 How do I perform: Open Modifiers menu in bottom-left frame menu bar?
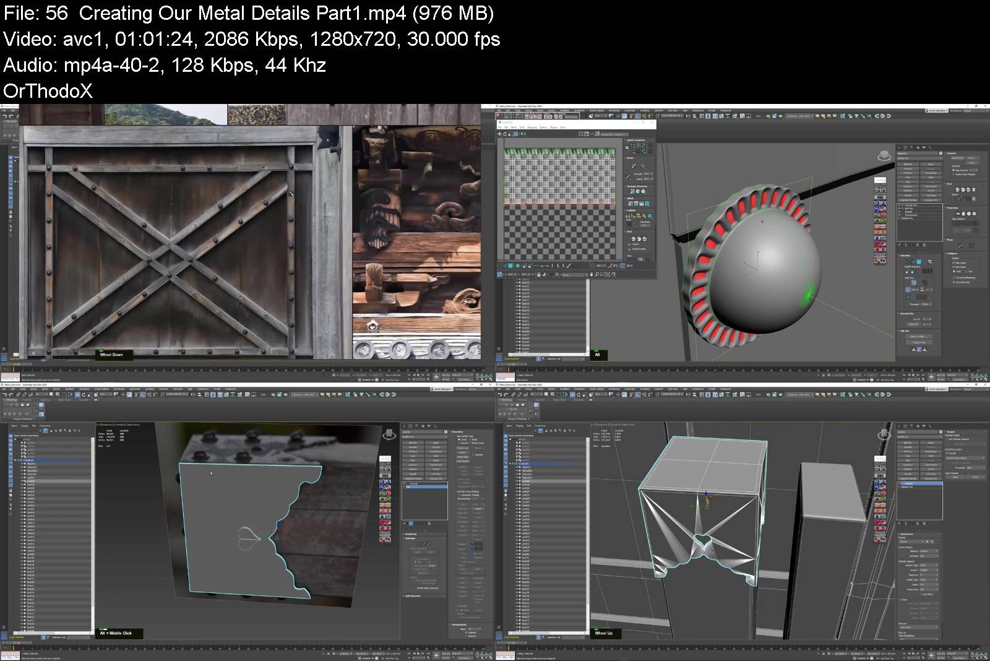[70, 389]
